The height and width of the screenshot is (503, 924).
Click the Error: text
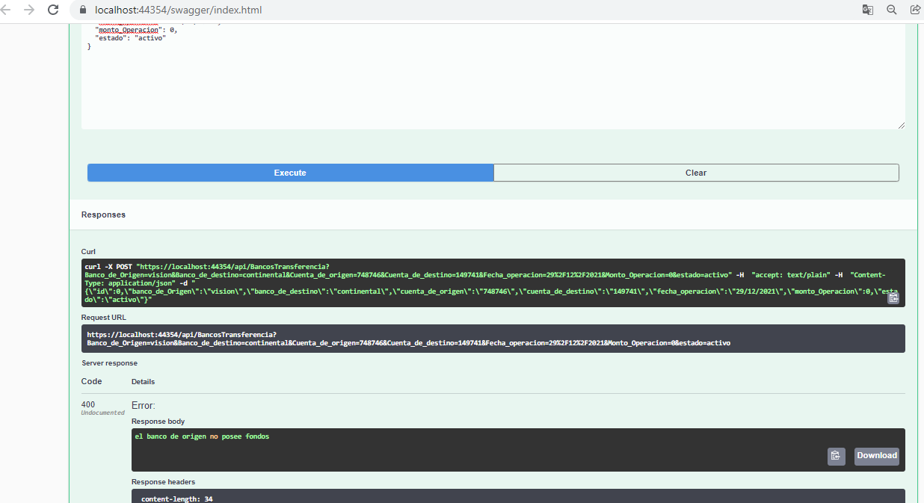(x=143, y=406)
